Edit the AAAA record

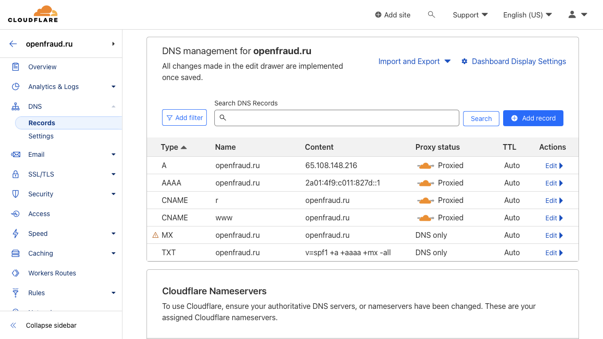click(x=554, y=183)
